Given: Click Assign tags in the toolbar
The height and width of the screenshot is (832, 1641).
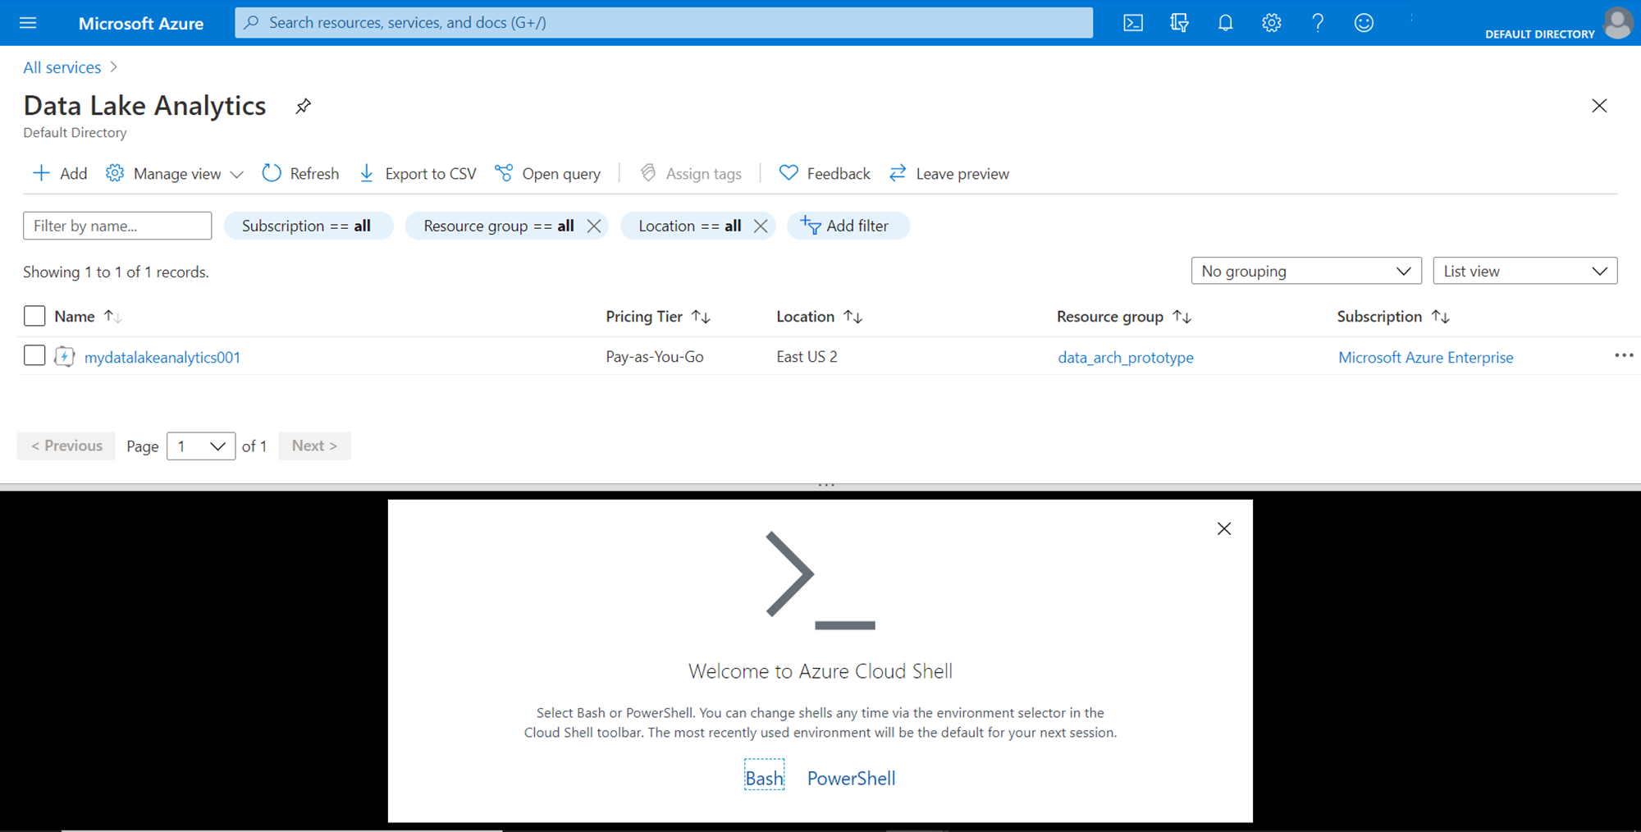Looking at the screenshot, I should 691,173.
